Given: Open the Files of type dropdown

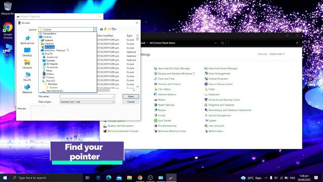Looking at the screenshot, I should (87, 102).
